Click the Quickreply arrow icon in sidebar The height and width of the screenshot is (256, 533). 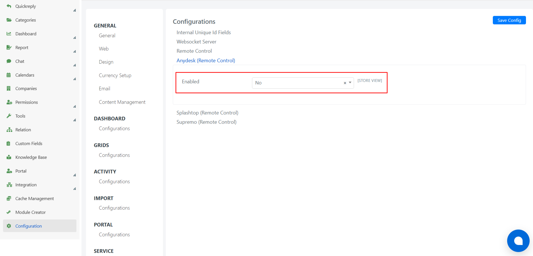click(9, 6)
